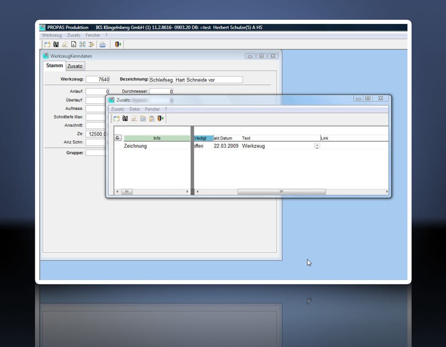446x347 pixels.
Task: Click left arrow of left pane scrollbar
Action: point(117,191)
